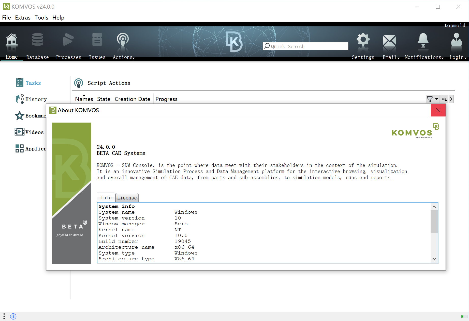Sort by the State column header
Image resolution: width=469 pixels, height=321 pixels.
pyautogui.click(x=104, y=99)
